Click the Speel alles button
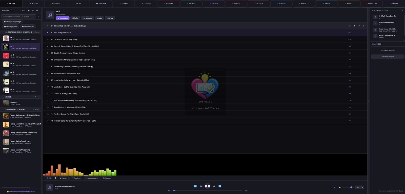This screenshot has height=194, width=405. [x=63, y=18]
